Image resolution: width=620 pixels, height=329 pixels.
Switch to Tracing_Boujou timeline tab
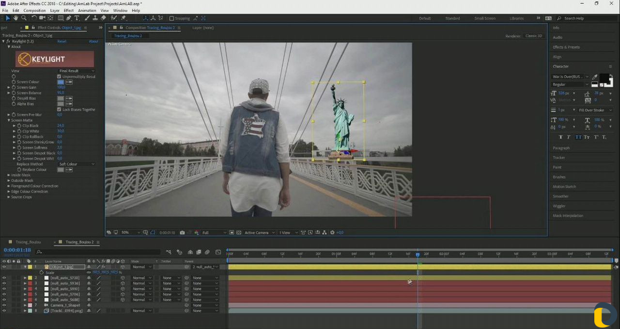28,242
